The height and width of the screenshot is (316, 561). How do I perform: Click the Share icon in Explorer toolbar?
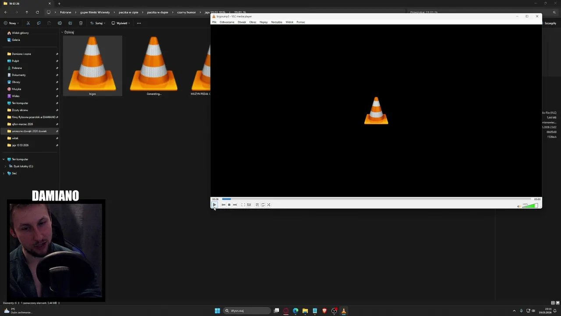click(x=70, y=23)
